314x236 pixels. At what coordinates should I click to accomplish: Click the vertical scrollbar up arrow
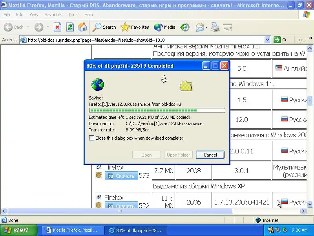pyautogui.click(x=310, y=48)
